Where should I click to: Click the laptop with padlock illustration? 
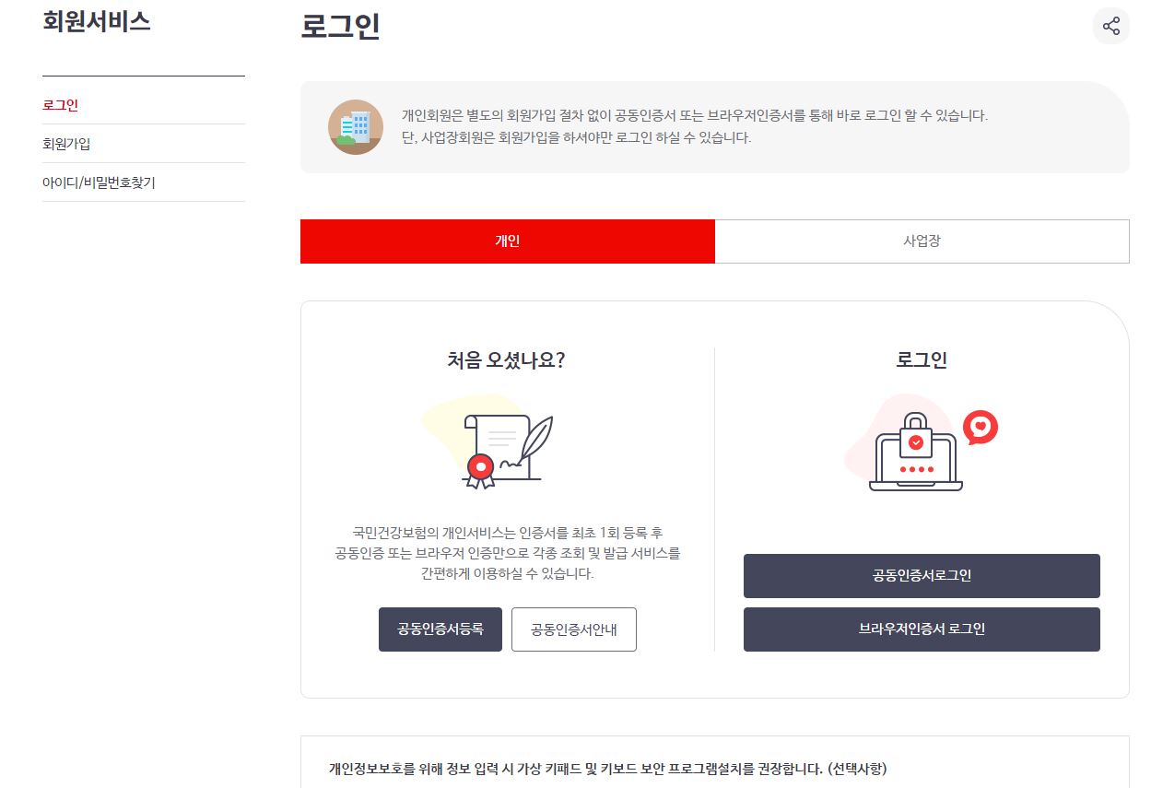[916, 452]
